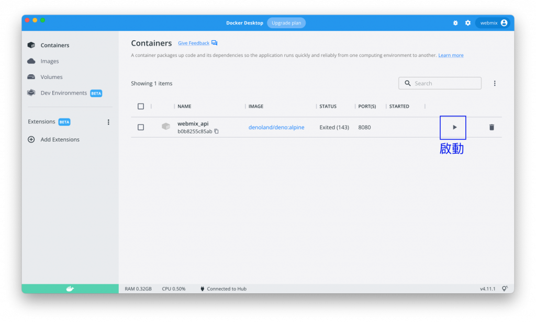Focus the container Search field
The image size is (536, 322).
440,83
